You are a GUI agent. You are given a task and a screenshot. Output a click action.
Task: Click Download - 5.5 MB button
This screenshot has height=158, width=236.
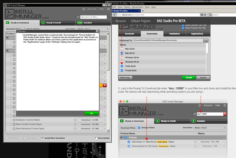point(90,120)
